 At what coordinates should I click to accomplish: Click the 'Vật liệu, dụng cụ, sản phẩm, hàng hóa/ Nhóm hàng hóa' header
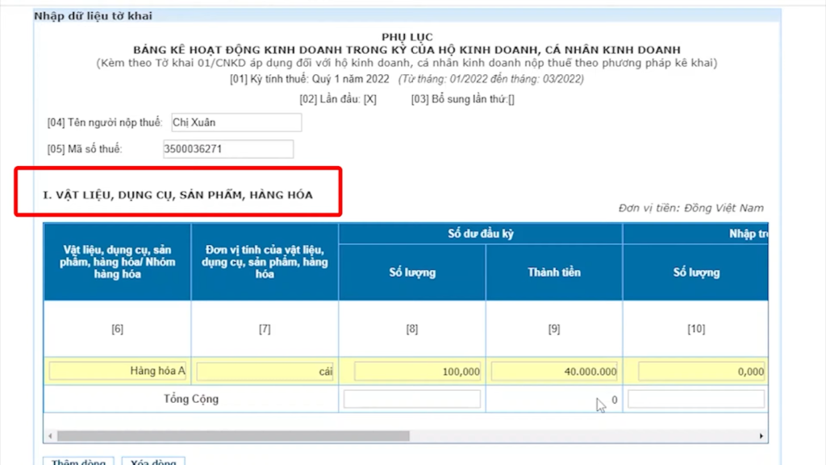118,262
